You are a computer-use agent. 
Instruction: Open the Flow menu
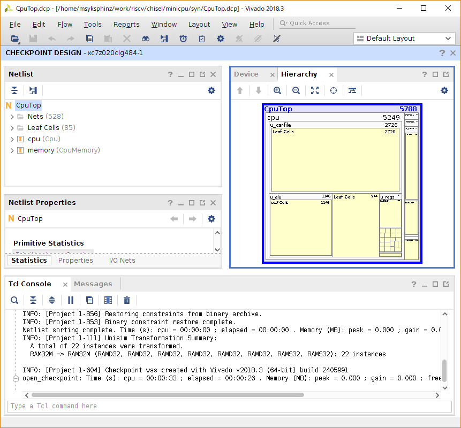(x=65, y=25)
